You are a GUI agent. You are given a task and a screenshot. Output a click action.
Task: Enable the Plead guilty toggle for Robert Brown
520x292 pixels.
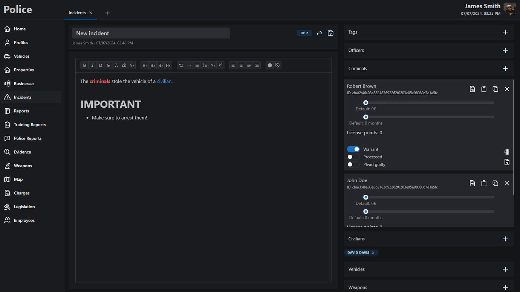353,164
